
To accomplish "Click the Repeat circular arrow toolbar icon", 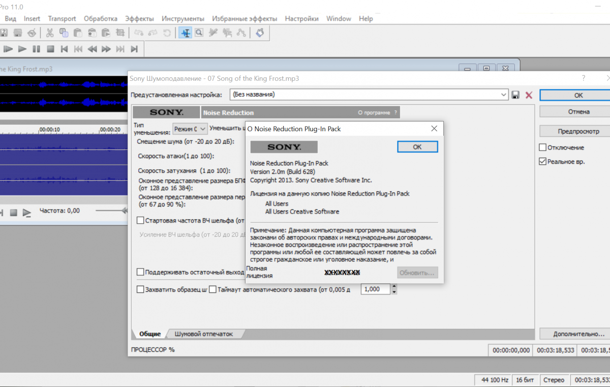I will pos(167,33).
